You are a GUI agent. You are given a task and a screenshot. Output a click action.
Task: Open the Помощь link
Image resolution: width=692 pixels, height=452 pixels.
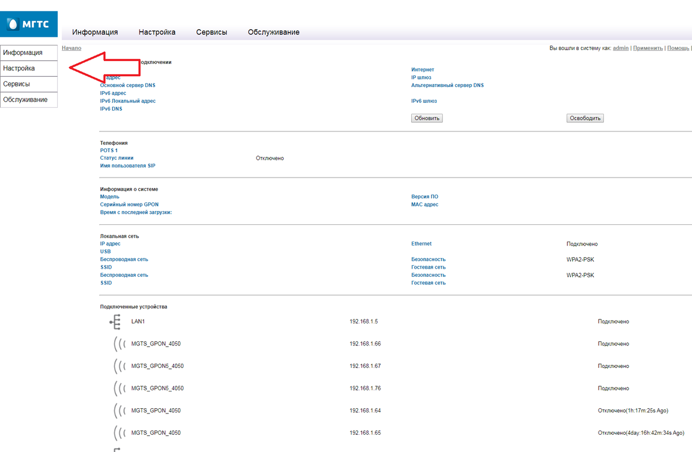678,48
